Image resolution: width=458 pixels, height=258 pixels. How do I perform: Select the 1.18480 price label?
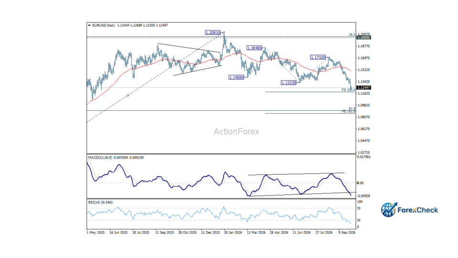click(x=254, y=48)
